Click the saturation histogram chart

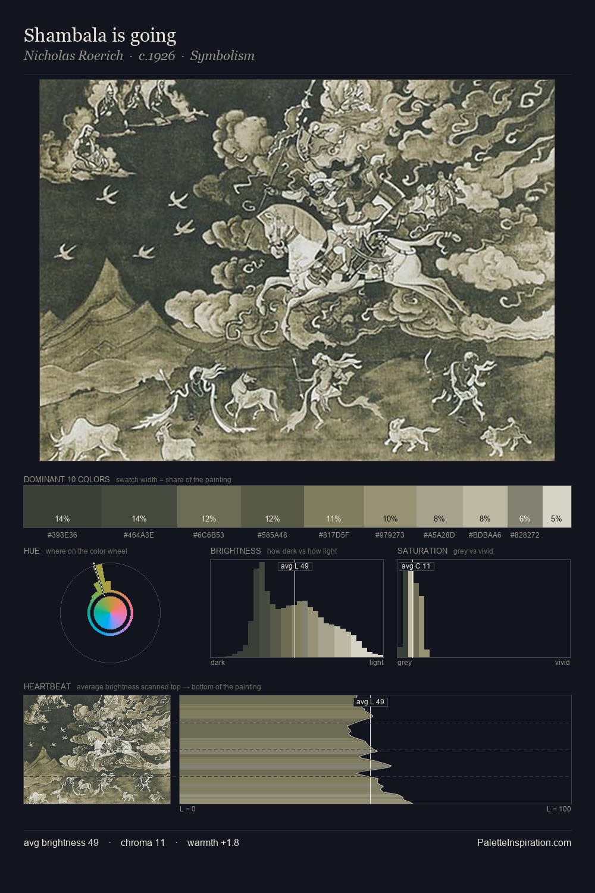click(484, 608)
